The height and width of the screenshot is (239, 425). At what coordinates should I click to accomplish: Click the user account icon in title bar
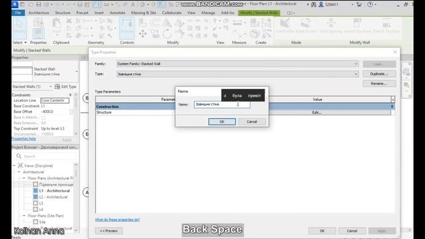point(321,5)
